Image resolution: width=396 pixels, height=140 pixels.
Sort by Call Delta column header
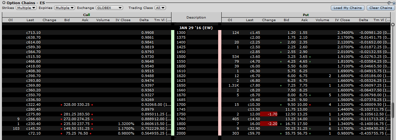click(x=144, y=20)
